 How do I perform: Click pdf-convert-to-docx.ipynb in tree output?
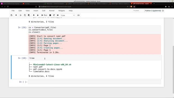point(48,69)
